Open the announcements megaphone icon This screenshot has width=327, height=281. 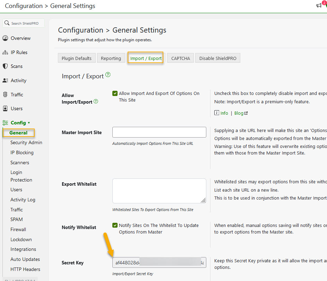point(319,6)
